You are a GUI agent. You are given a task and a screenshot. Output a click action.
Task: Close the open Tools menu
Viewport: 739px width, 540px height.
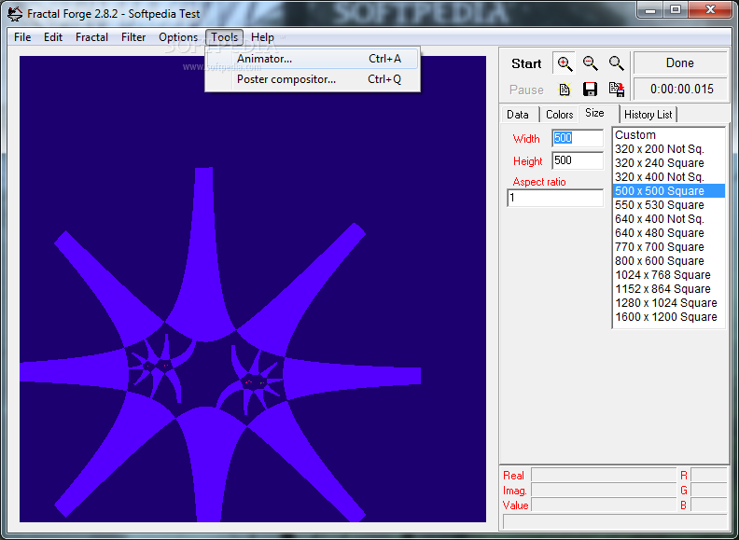pyautogui.click(x=224, y=37)
